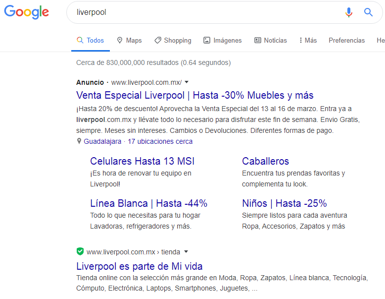Open the dropdown arrow next to liverpool.com.mx › tienda

(x=186, y=252)
